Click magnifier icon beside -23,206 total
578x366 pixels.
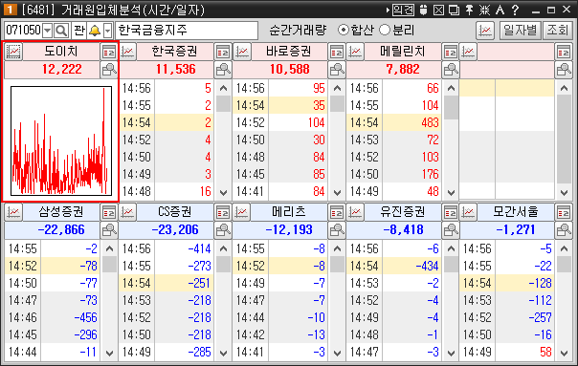pos(223,229)
